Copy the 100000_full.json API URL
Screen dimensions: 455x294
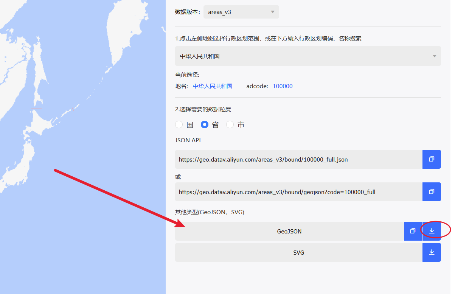click(432, 159)
